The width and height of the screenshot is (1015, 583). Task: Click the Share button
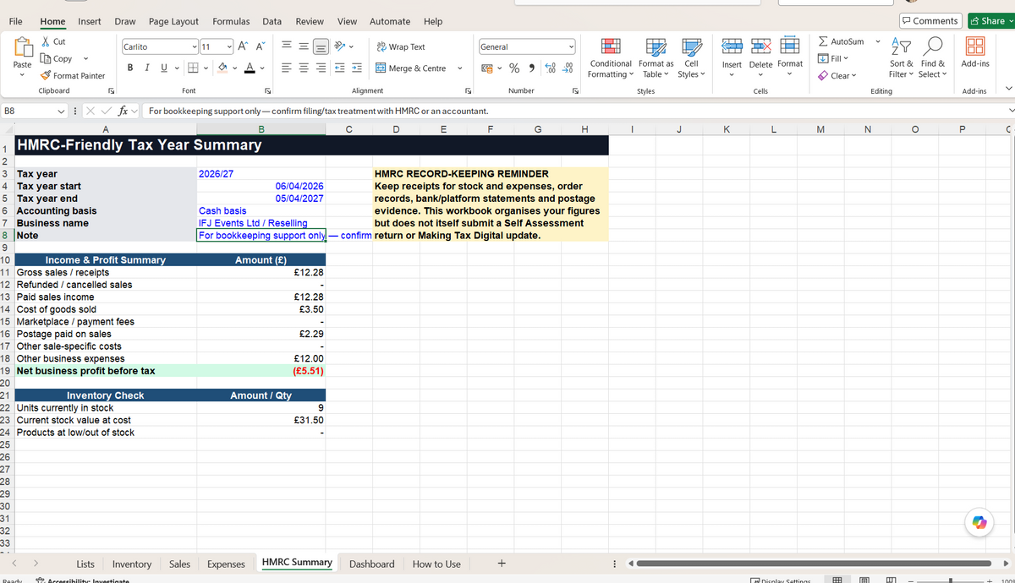pos(990,20)
